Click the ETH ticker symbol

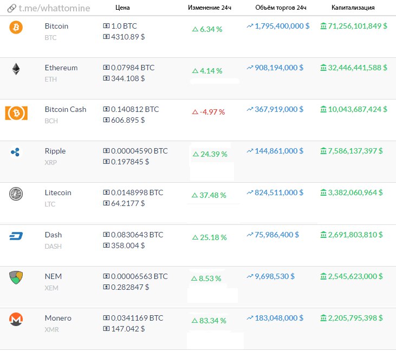point(50,79)
